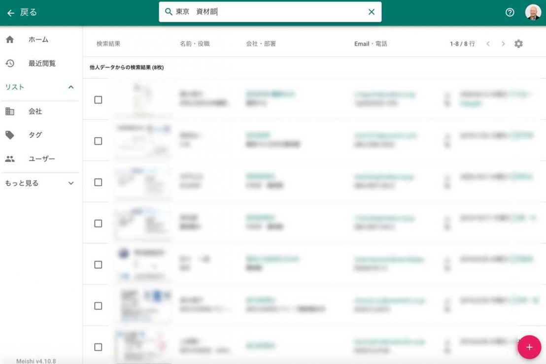Click the pink add floating button
Screen dimensions: 546x364
tap(529, 347)
